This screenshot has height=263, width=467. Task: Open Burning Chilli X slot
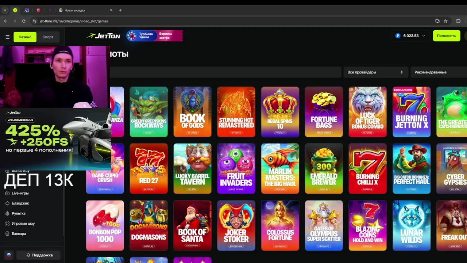[x=368, y=168]
